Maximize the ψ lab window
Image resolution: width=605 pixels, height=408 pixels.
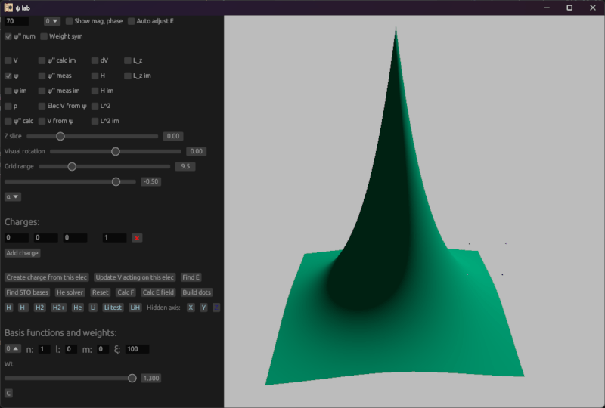click(569, 8)
